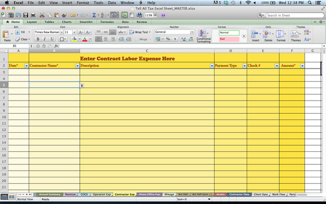This screenshot has height=204, width=326.
Task: Open the Data menu in menu bar
Action: click(111, 3)
